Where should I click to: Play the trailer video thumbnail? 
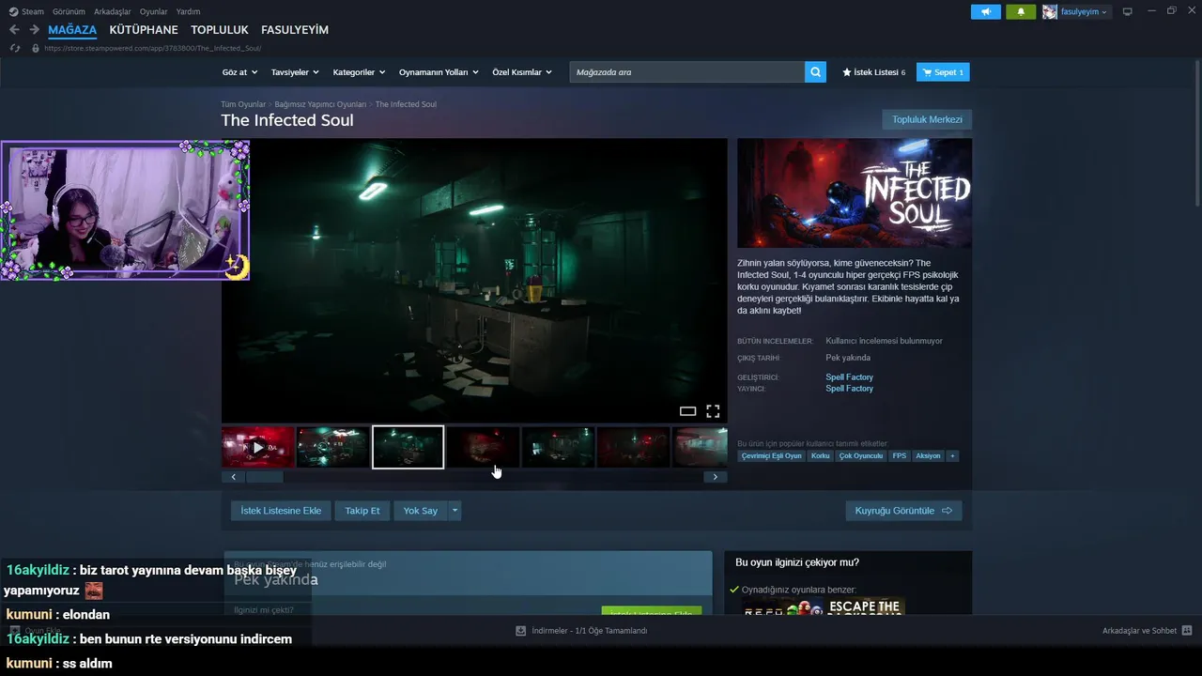tap(258, 447)
